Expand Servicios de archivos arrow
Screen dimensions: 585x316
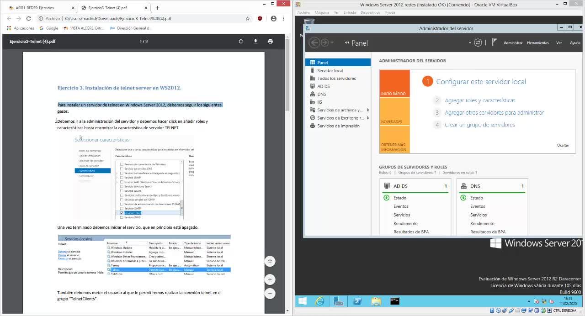(368, 110)
